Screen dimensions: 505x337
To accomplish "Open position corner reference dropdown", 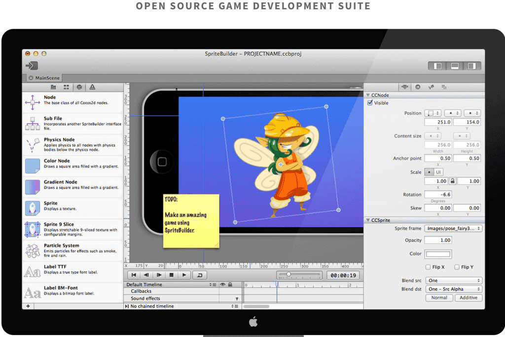I will pos(433,113).
